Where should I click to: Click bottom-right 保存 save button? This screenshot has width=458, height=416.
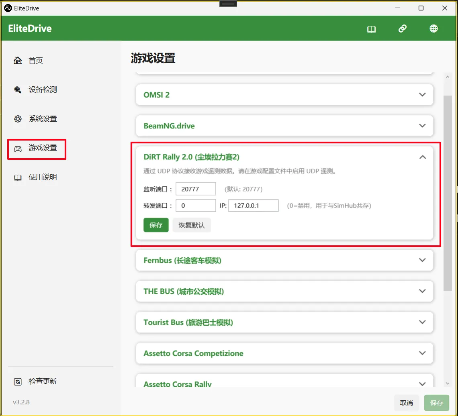[x=436, y=403]
